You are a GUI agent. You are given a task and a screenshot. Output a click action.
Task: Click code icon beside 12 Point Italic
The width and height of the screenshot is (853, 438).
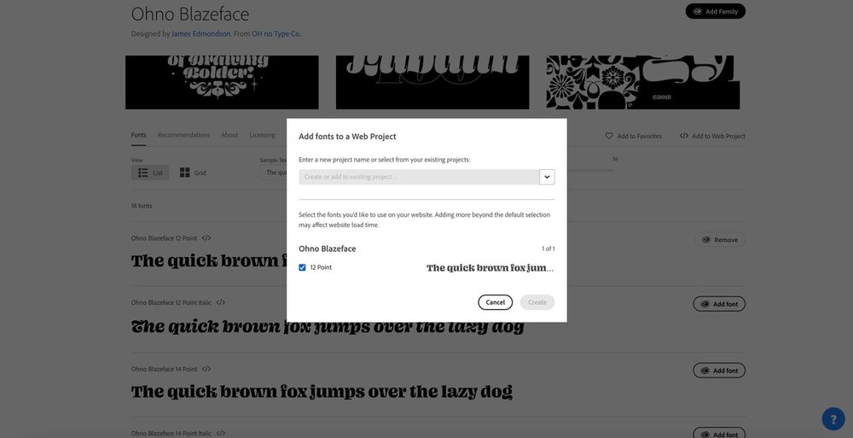coord(220,302)
